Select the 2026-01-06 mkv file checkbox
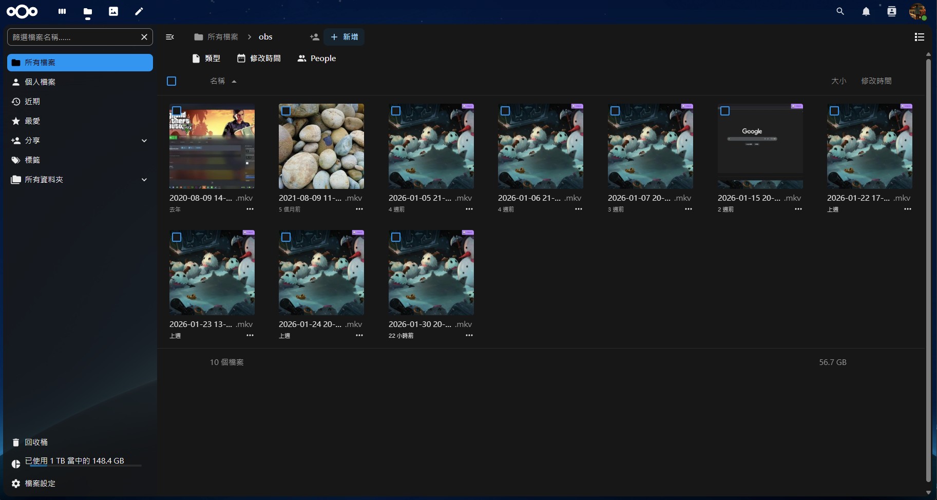 (505, 111)
